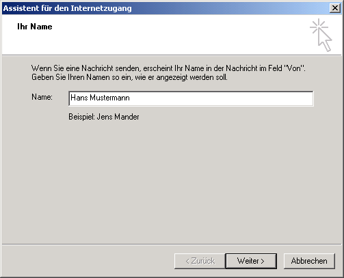Screen dimensions: 344x278
Task: Click the starburst of the wizard icon
Action: pyautogui.click(x=318, y=27)
